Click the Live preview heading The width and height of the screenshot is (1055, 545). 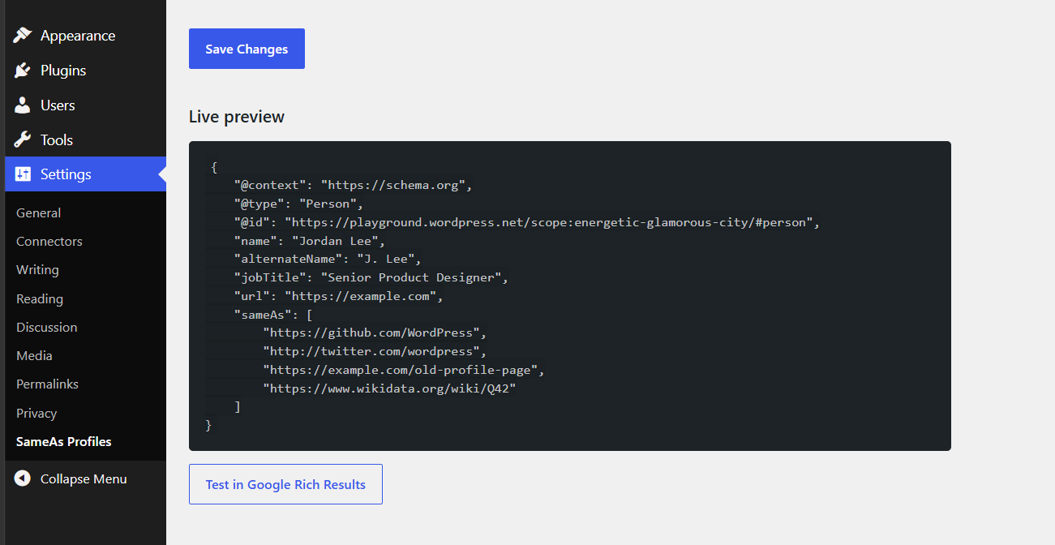237,116
